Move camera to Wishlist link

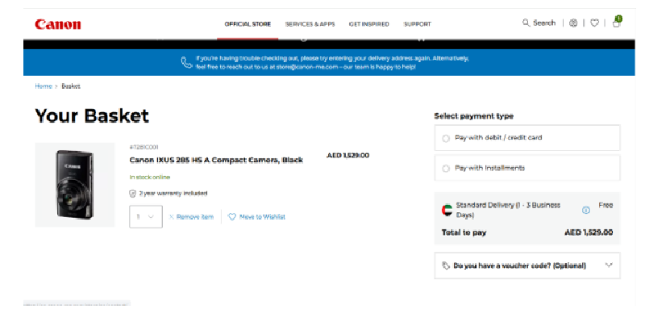coord(262,216)
